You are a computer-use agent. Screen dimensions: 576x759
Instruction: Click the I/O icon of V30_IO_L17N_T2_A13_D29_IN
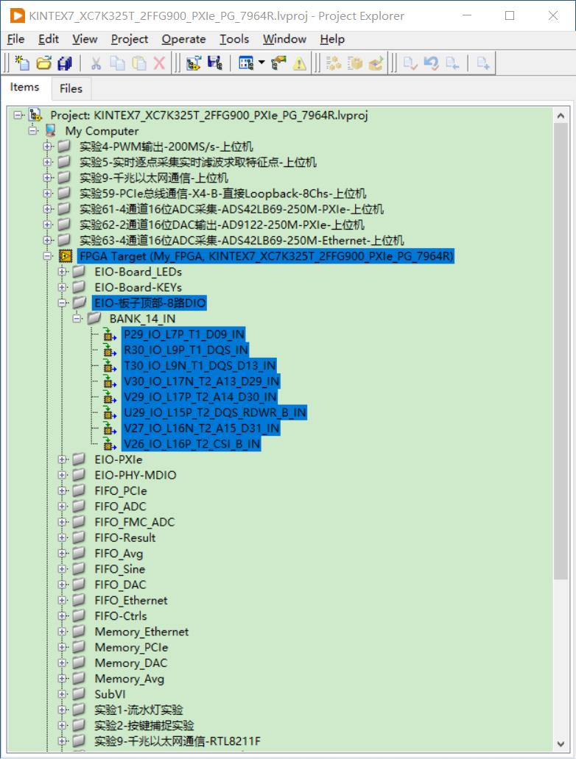pos(110,381)
